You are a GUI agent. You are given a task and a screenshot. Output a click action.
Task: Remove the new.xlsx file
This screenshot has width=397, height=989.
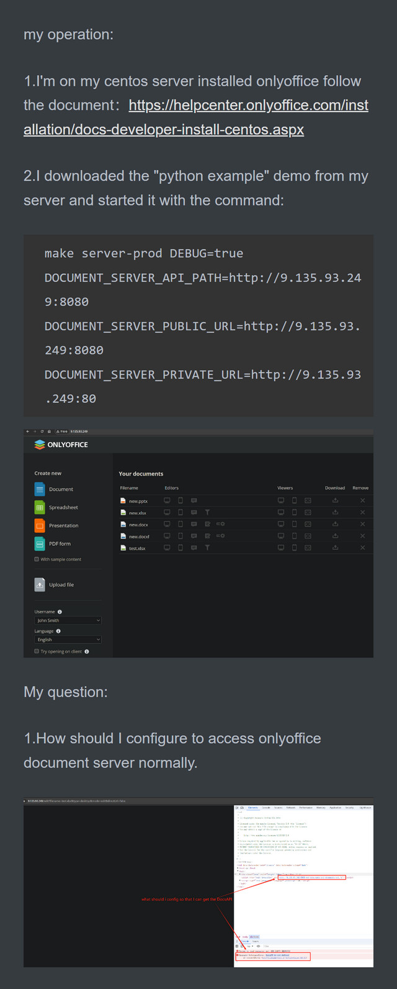click(x=363, y=512)
